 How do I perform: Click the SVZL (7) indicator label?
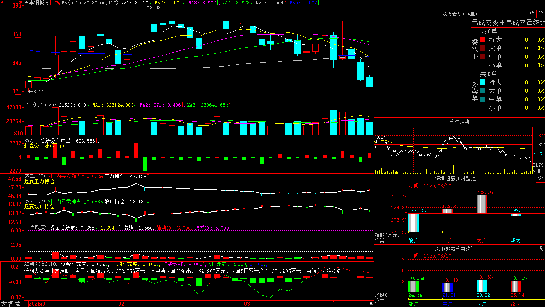[34, 176]
